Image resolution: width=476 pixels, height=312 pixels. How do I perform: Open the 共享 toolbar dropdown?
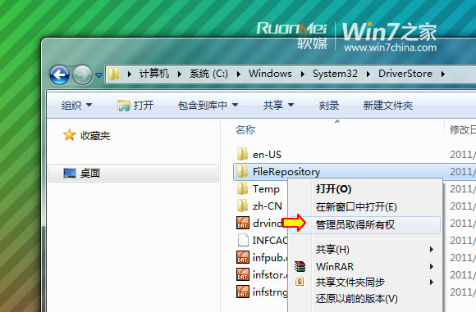[278, 106]
